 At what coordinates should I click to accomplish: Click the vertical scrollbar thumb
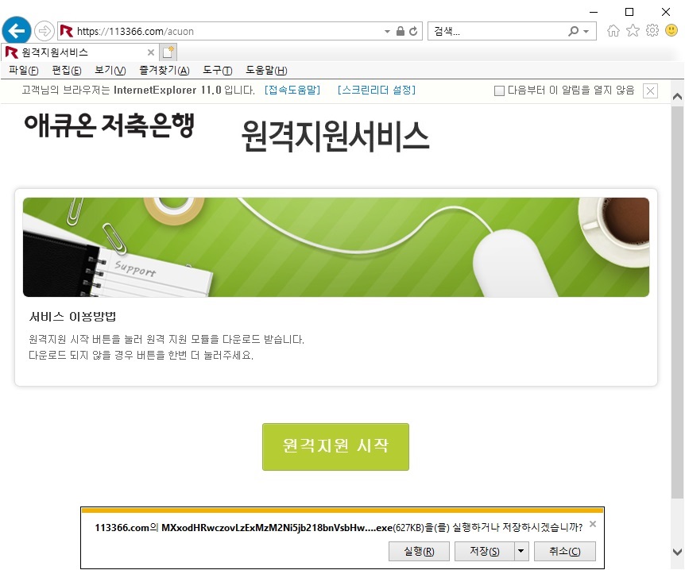(678, 301)
